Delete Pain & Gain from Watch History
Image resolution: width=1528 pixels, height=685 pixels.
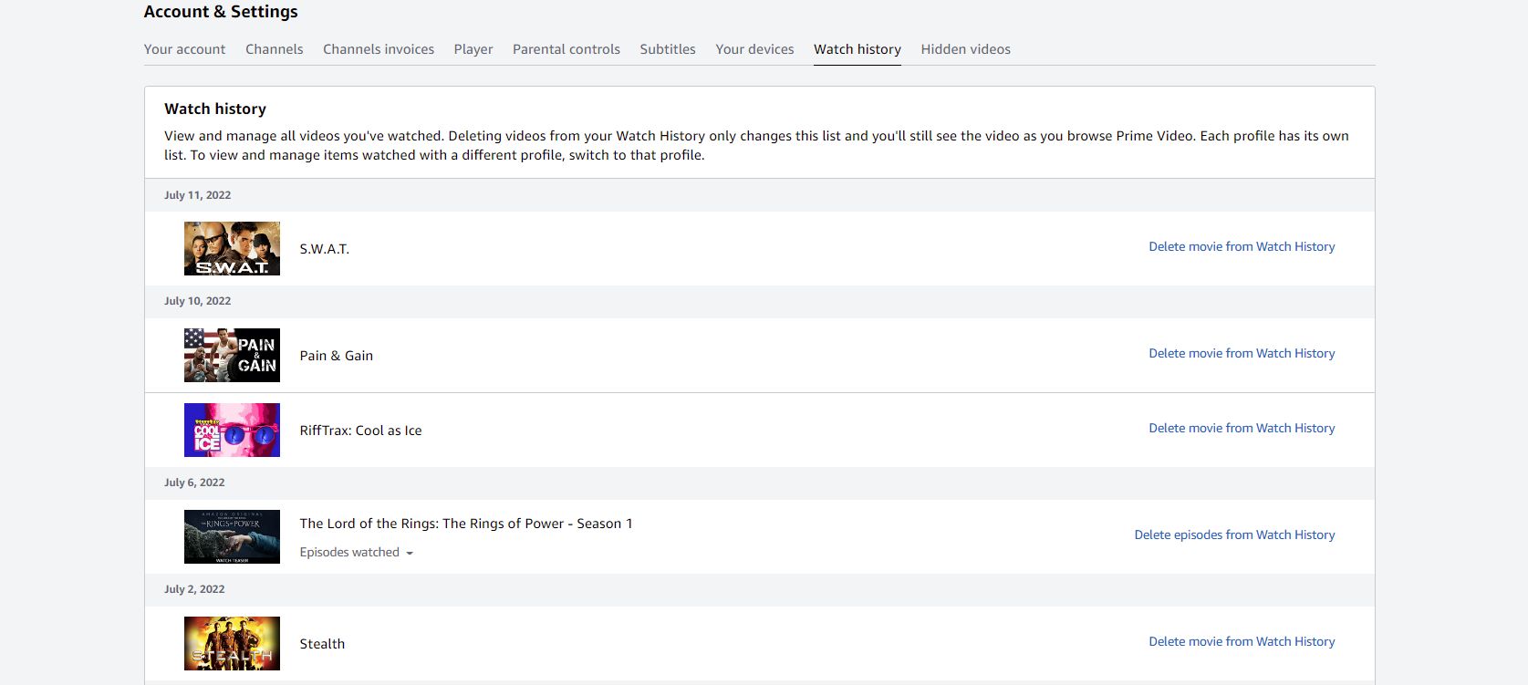click(x=1241, y=354)
